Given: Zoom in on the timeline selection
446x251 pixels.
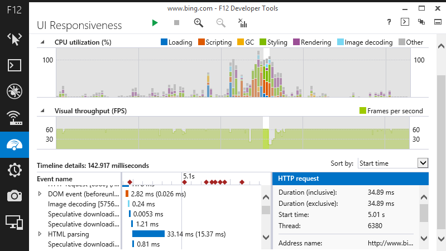Looking at the screenshot, I should pyautogui.click(x=198, y=23).
